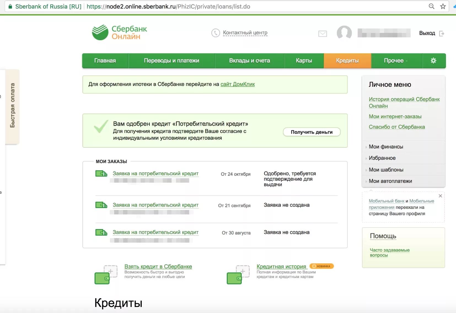Click the Мобильные приложения link
Screen dimensions: 456x313
(x=401, y=204)
